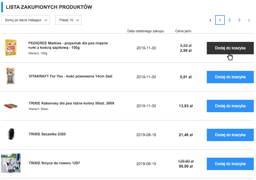This screenshot has height=180, width=256.
Task: Click the 'Wariant: 50szt.' text
Action: tap(39, 109)
